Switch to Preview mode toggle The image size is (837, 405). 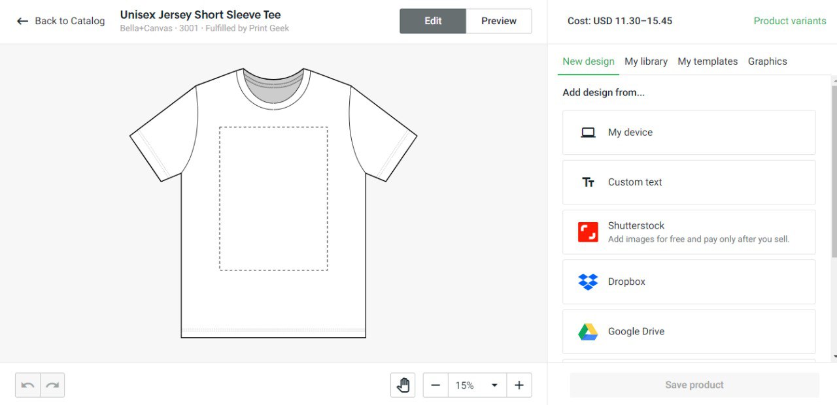coord(499,21)
